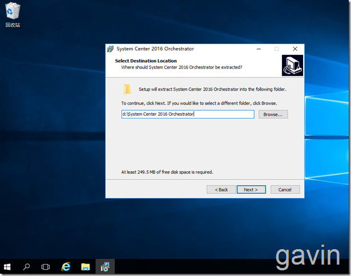Cancel the Orchestrator extraction

tap(285, 189)
